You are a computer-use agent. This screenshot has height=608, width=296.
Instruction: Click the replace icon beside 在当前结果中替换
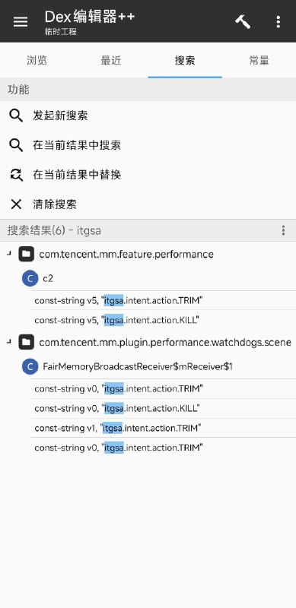pos(16,175)
